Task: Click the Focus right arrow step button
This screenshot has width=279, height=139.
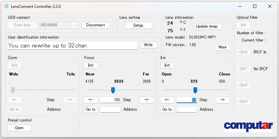Action: click(x=146, y=100)
